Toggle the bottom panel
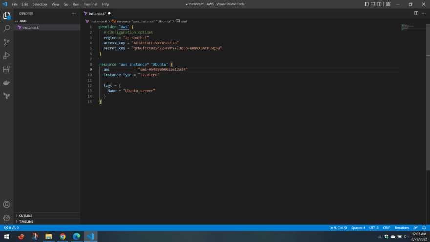 point(373,4)
